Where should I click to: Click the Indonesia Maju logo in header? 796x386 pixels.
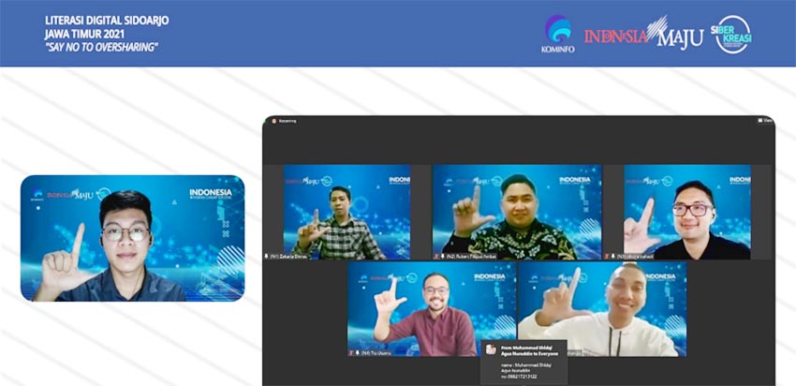(x=643, y=36)
